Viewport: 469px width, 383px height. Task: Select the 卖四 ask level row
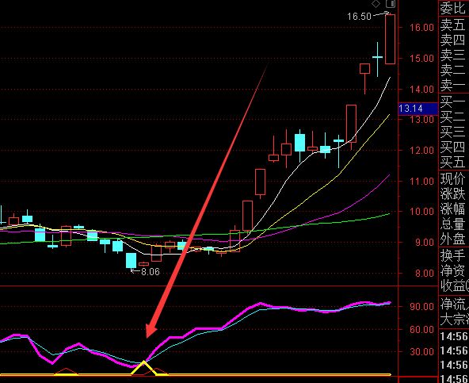(x=454, y=40)
